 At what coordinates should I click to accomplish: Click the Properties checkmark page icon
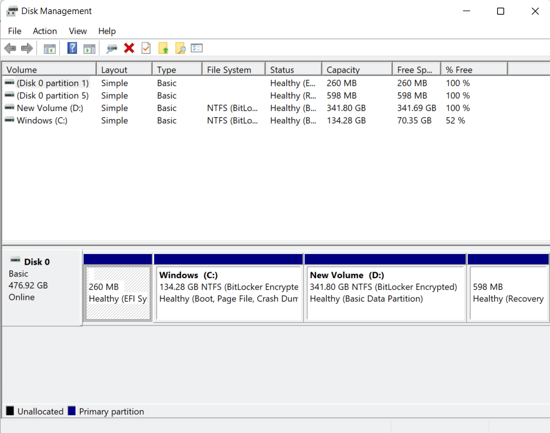[x=146, y=48]
